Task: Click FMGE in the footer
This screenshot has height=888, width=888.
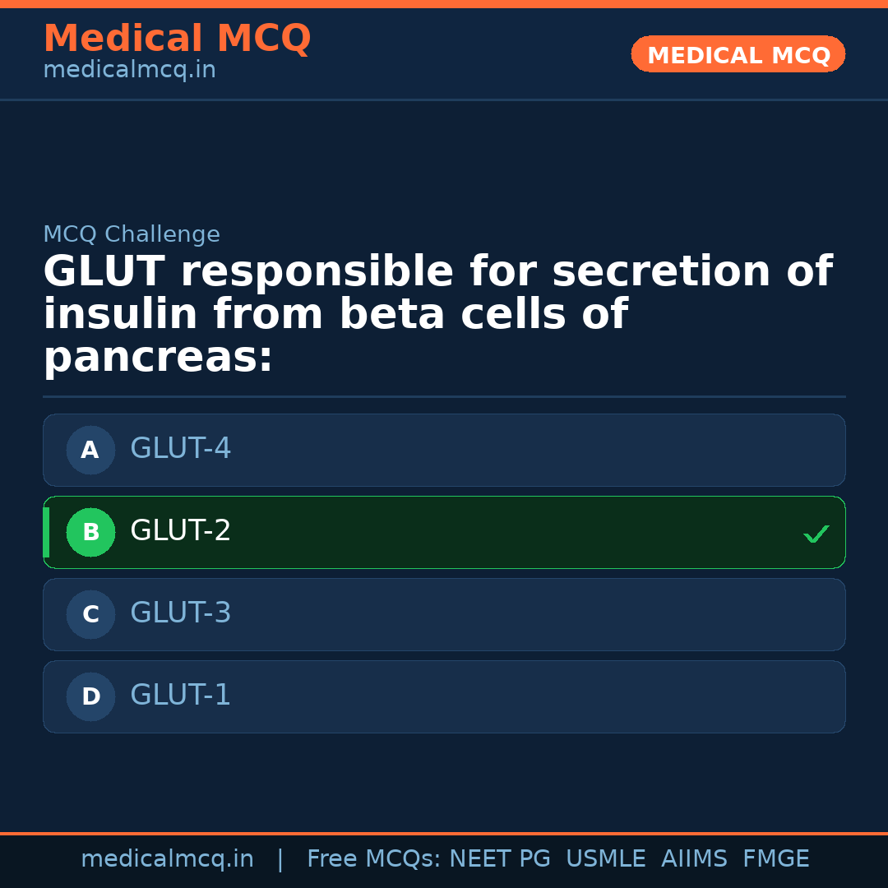Action: (776, 859)
